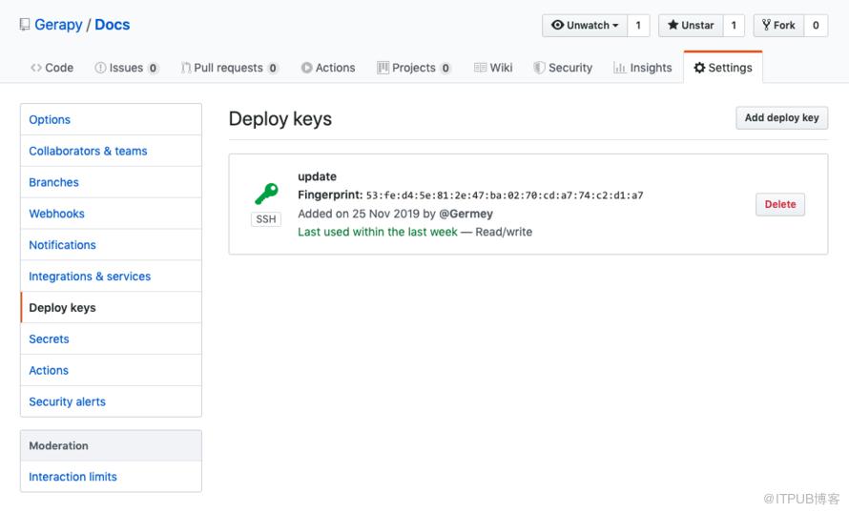Open Security alerts settings
This screenshot has height=513, width=849.
click(x=111, y=401)
